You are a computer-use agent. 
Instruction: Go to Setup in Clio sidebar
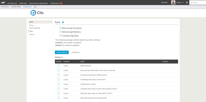(31, 25)
